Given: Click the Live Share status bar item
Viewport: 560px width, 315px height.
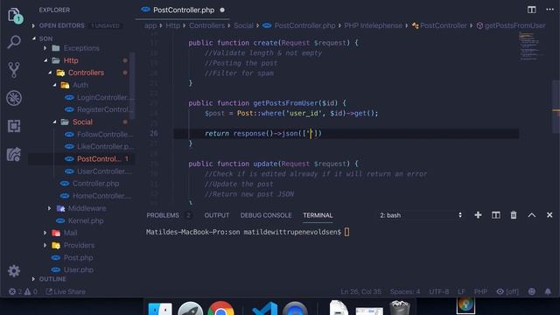Looking at the screenshot, I should [66, 291].
